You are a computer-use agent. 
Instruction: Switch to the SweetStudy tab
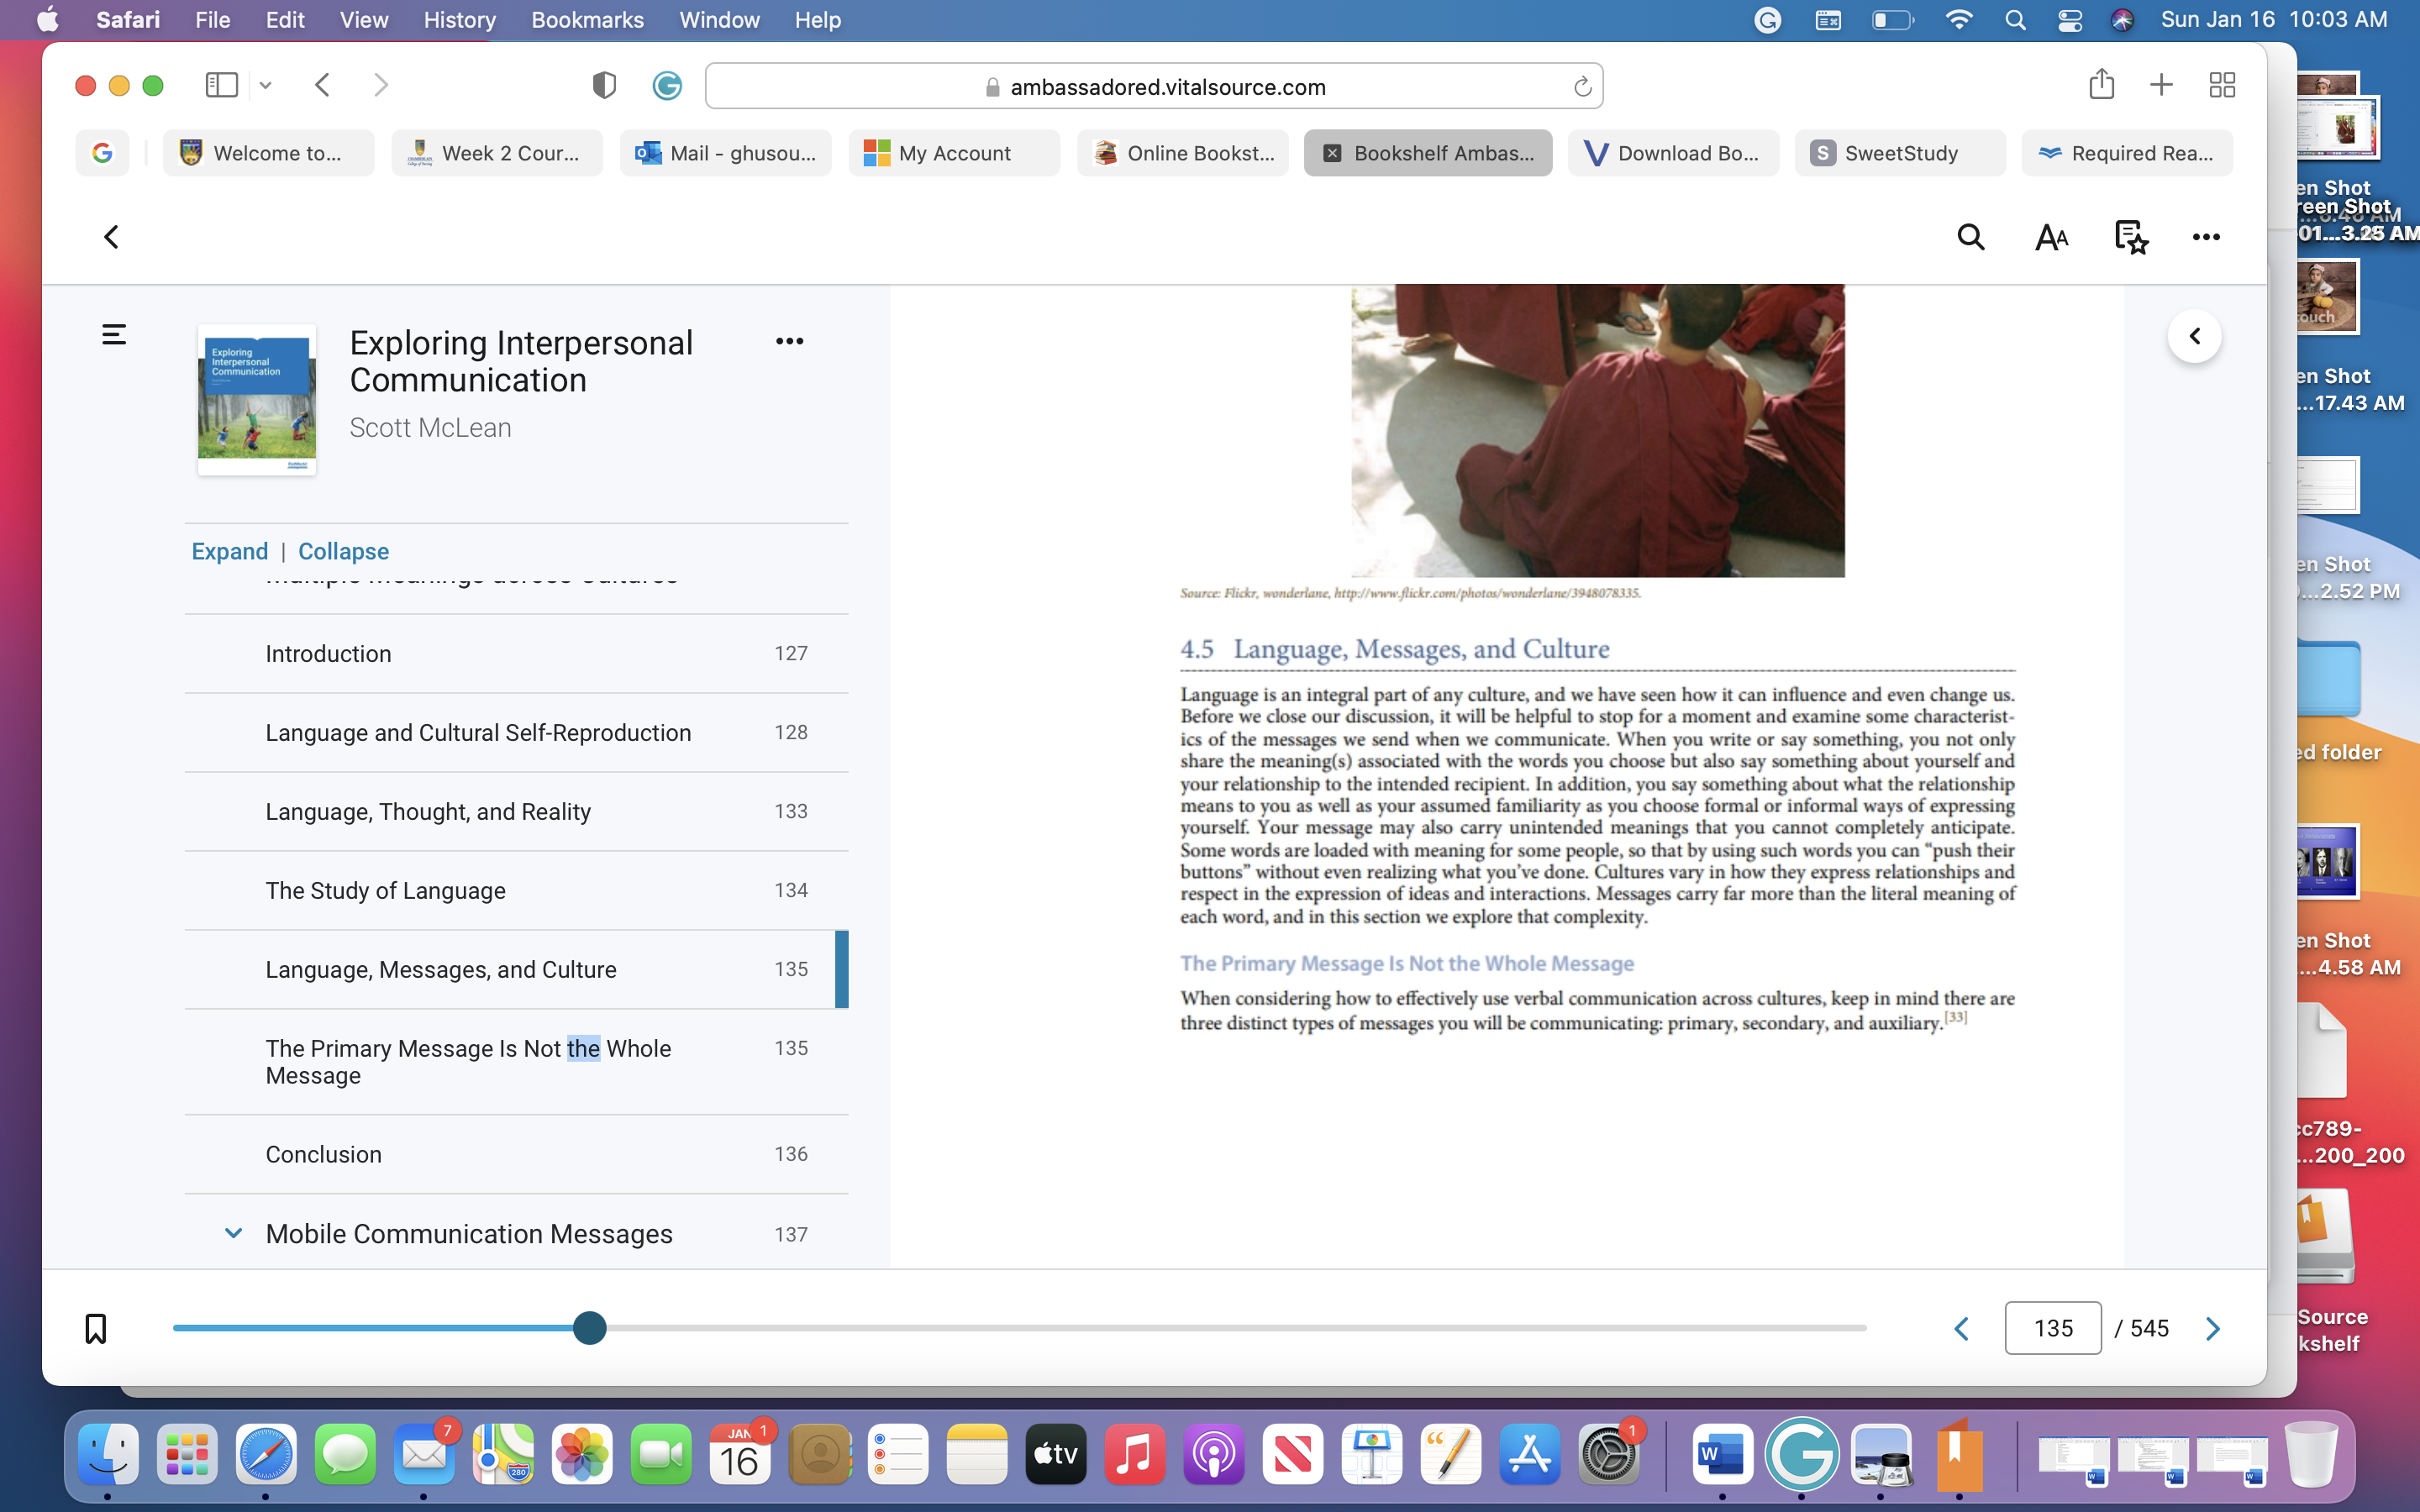click(1899, 153)
